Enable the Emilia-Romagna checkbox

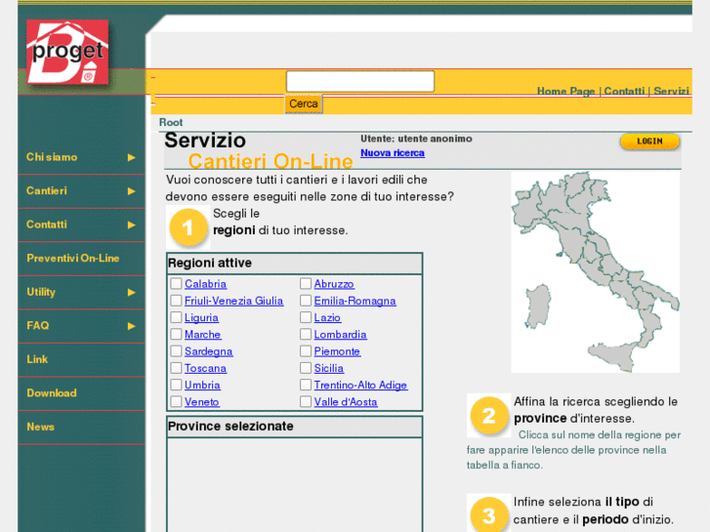click(306, 301)
